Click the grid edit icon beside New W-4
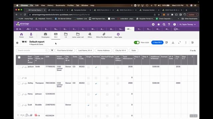213x119 pixels. [x=166, y=43]
